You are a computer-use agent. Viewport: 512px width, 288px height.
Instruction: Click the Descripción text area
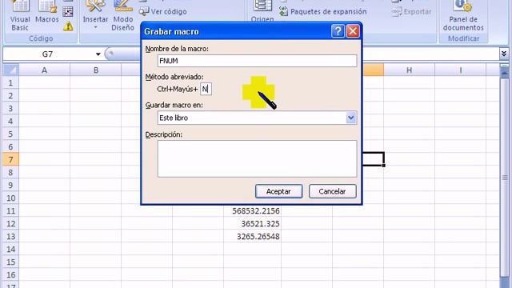(x=257, y=158)
